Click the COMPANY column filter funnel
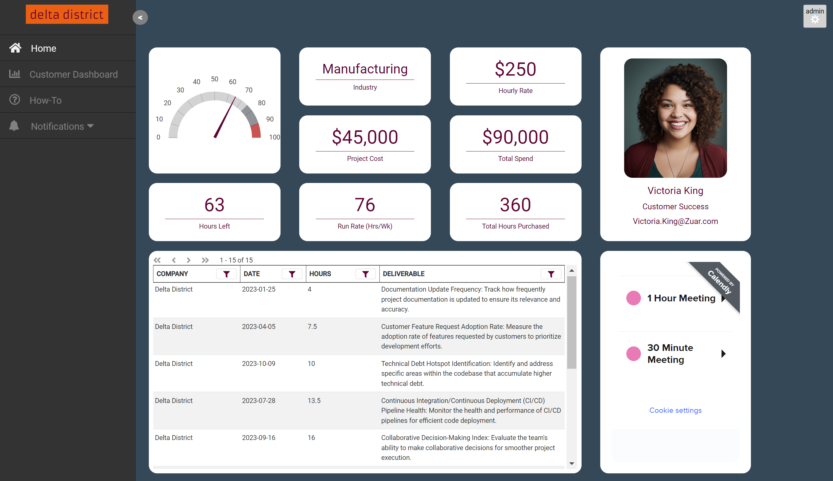833x481 pixels. (x=226, y=274)
